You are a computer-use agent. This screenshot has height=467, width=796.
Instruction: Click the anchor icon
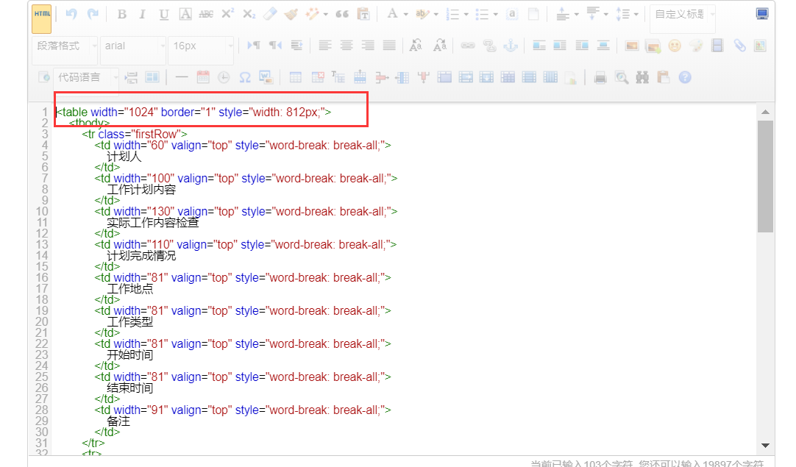coord(510,46)
